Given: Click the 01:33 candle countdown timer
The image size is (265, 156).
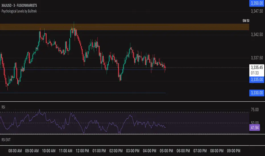Looking at the screenshot, I should 255,73.
